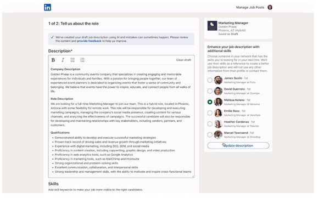This screenshot has height=198, width=324.
Task: Insert a numbered list in description
Action: click(82, 60)
